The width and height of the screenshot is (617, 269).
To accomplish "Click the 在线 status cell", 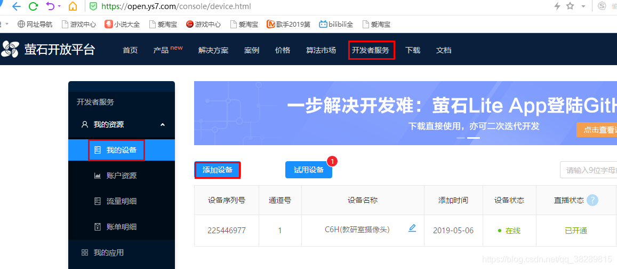I will [x=509, y=231].
